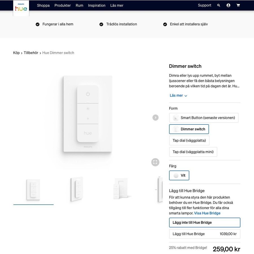The width and height of the screenshot is (254, 254).
Task: Open the search magnifier icon
Action: coord(218,5)
